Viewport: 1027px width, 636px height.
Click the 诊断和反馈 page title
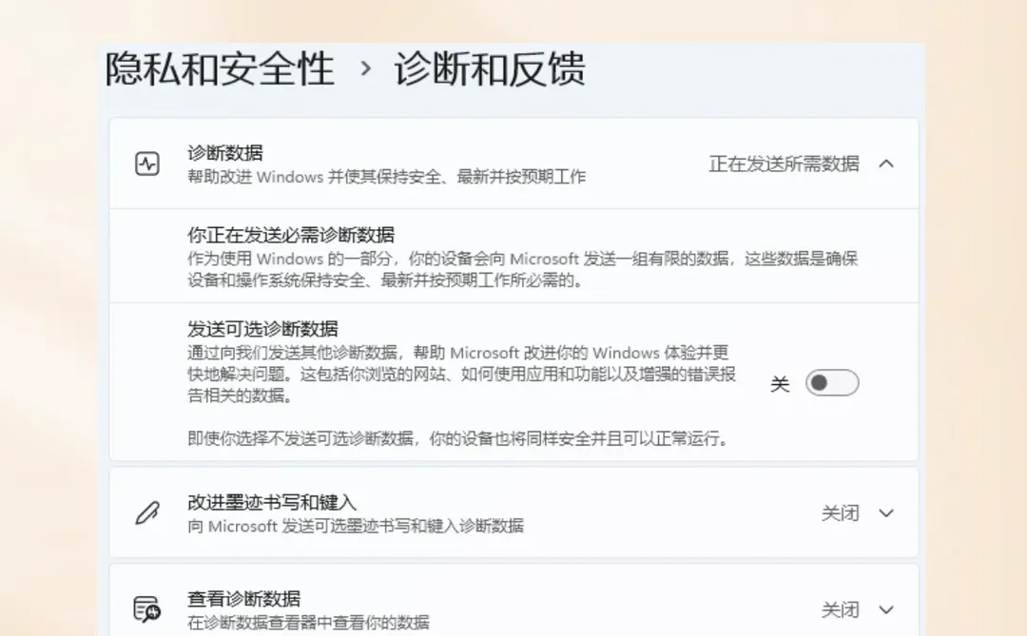tap(492, 68)
